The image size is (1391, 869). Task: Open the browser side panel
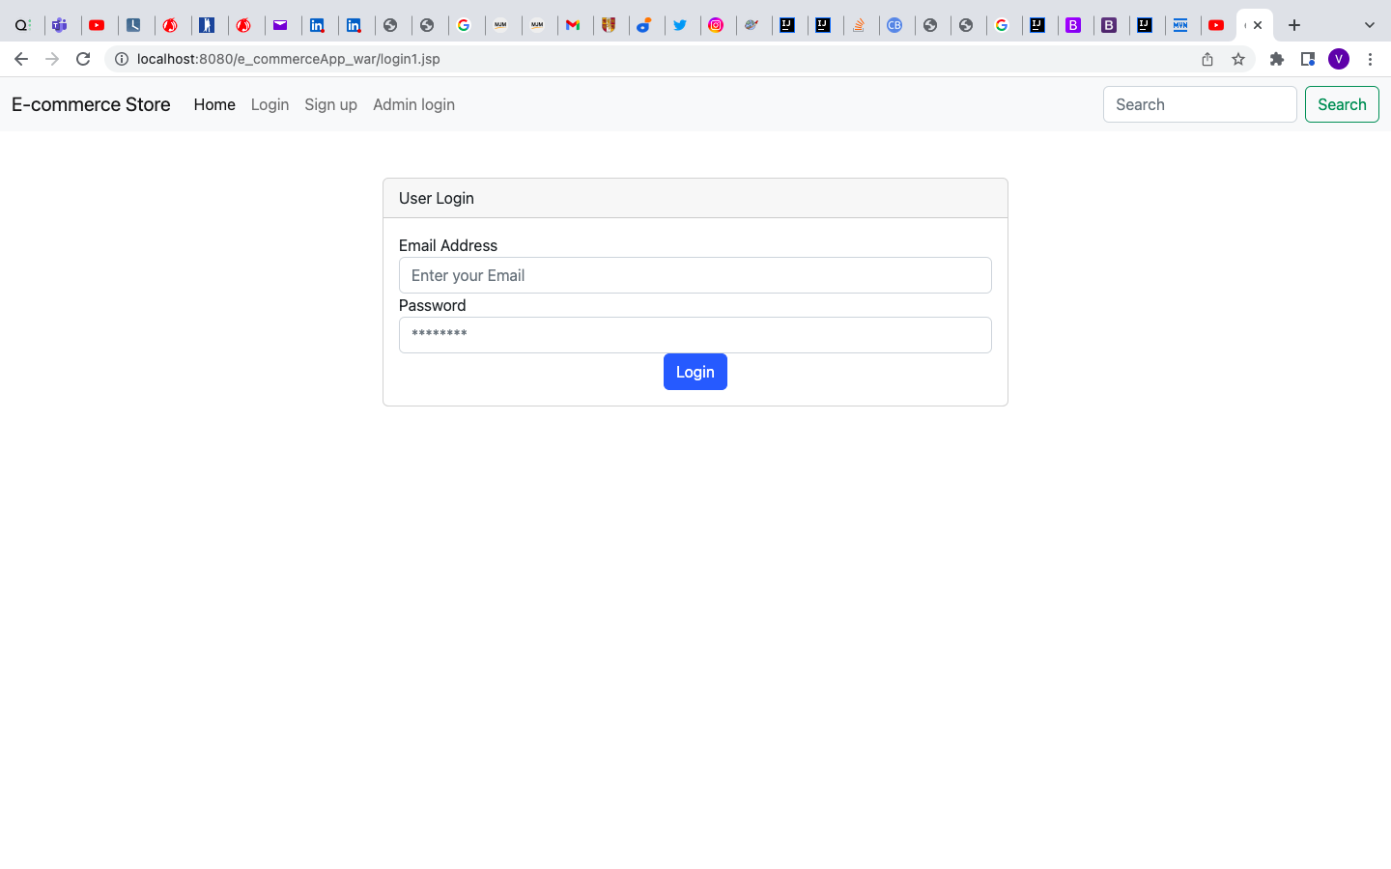pyautogui.click(x=1308, y=59)
